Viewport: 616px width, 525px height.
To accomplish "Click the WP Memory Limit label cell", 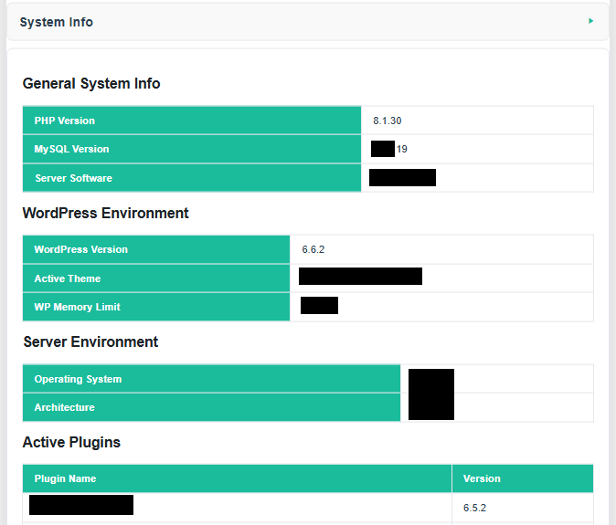I will click(x=156, y=307).
